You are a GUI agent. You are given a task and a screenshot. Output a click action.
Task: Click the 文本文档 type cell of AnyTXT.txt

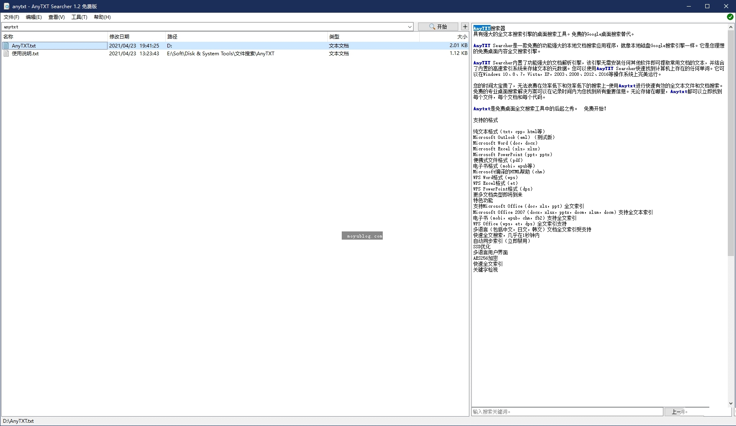[x=339, y=46]
